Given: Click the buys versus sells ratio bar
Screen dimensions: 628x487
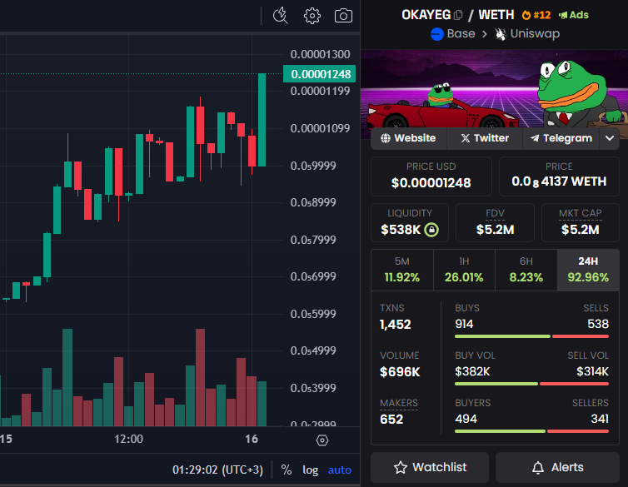Looking at the screenshot, I should click(x=532, y=336).
